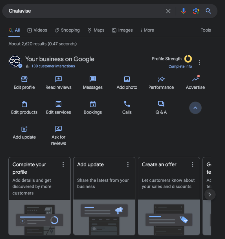The width and height of the screenshot is (225, 239).
Task: Click the Your business on Google heading
Action: 60,59
